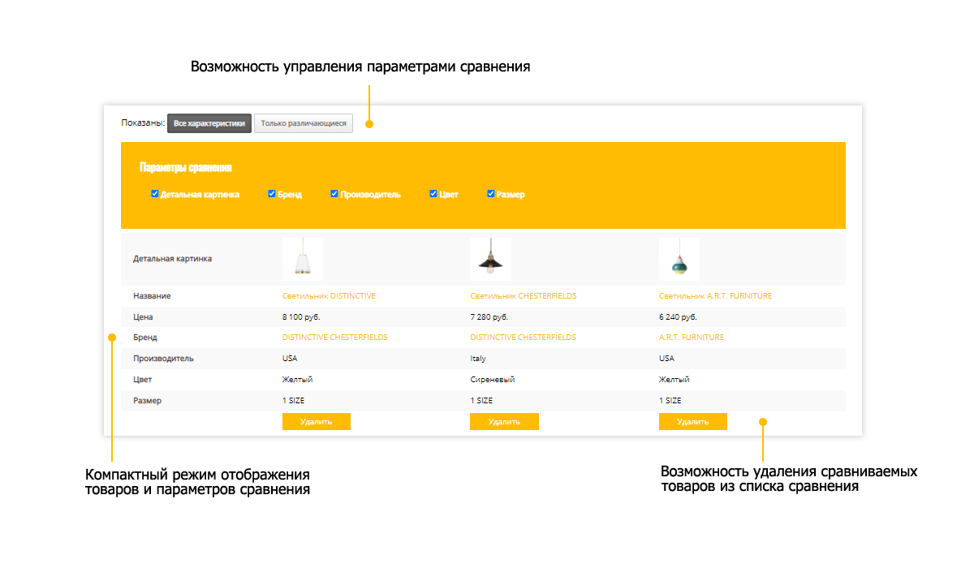Open the CHESTERFIELDS black lamp thumbnail
The height and width of the screenshot is (568, 974).
490,259
